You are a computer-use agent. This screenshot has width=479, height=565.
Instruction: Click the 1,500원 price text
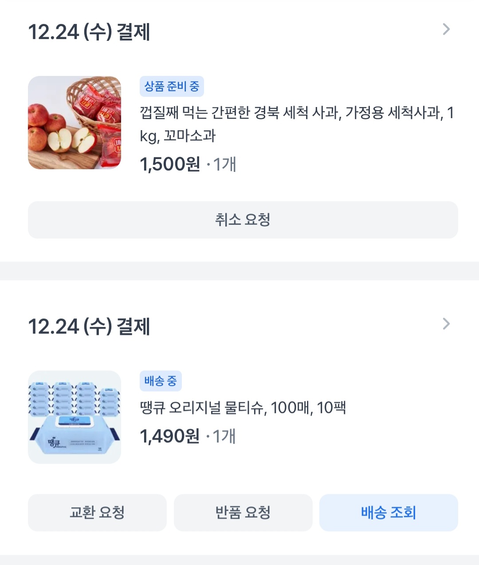tap(170, 164)
